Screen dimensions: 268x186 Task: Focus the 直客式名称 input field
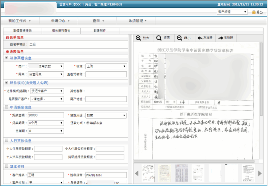click(106, 74)
